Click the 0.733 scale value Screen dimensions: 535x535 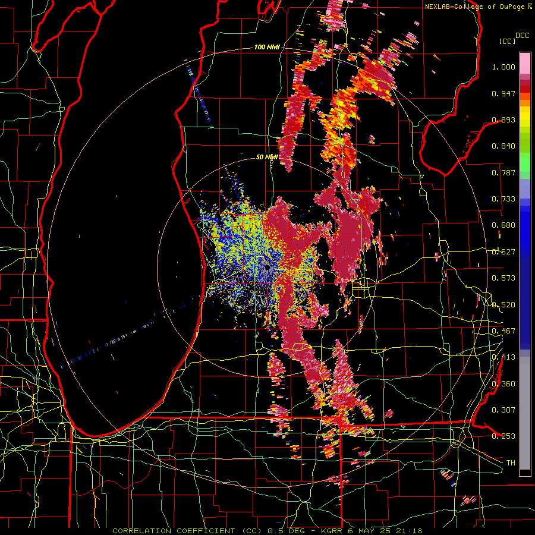click(x=503, y=199)
